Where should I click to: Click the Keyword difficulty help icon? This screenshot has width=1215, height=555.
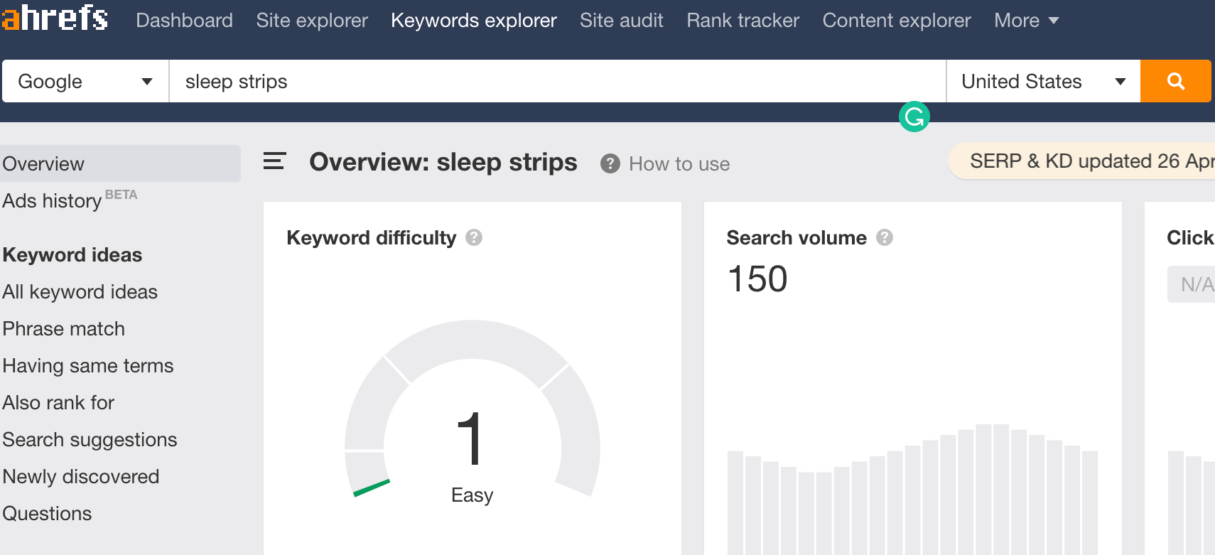(x=474, y=237)
